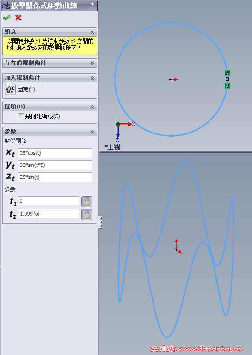Click the equation driven curve title icon
The width and height of the screenshot is (252, 355).
pos(6,6)
